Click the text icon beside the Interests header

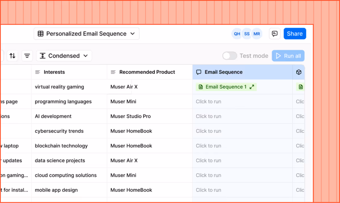tap(38, 72)
